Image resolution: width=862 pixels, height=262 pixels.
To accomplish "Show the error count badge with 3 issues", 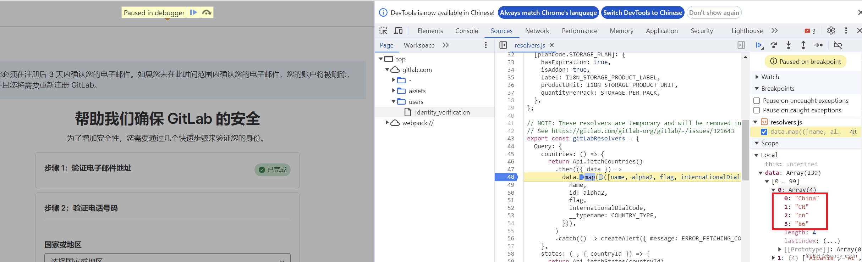I will [810, 31].
